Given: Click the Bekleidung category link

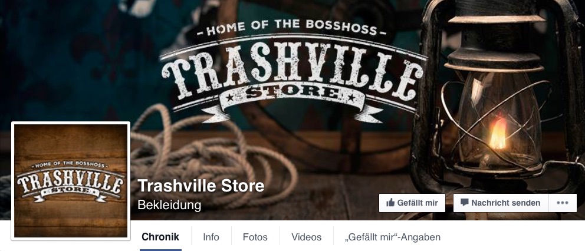Looking at the screenshot, I should pyautogui.click(x=169, y=205).
